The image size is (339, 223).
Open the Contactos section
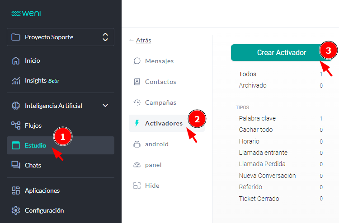click(160, 82)
